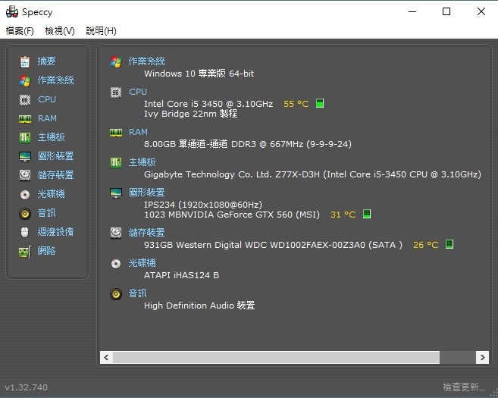The image size is (498, 398).
Task: Click the Ivy Bridge 22nm 製程 text
Action: 190,114
